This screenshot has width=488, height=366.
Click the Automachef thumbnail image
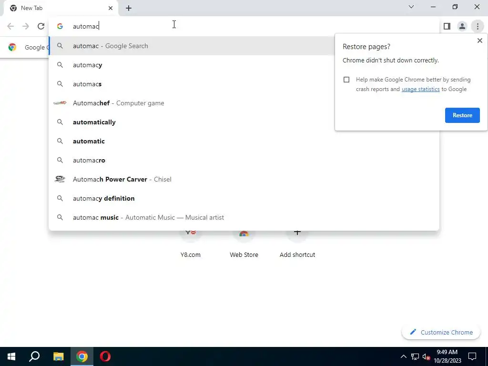pyautogui.click(x=60, y=103)
